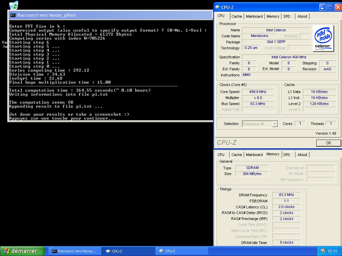Activate the second CPU-Z taskbar button
Image resolution: width=342 pixels, height=256 pixels.
tap(182, 251)
